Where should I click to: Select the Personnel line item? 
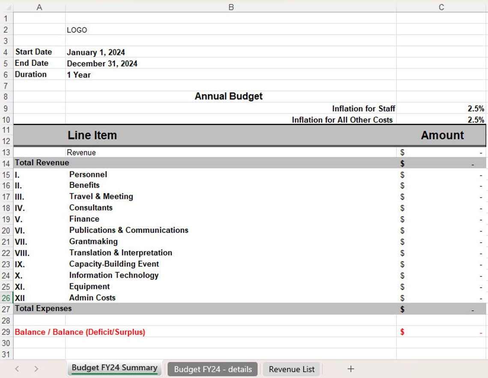pyautogui.click(x=88, y=174)
